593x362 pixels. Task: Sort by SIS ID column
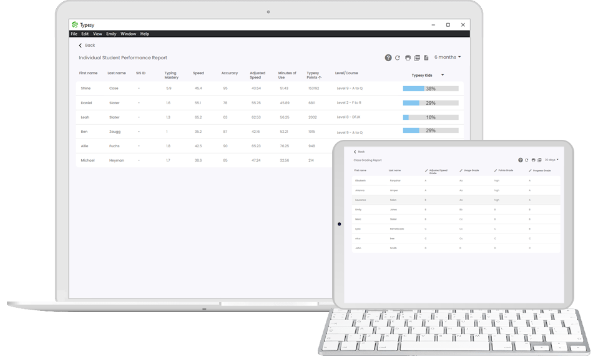coord(140,73)
